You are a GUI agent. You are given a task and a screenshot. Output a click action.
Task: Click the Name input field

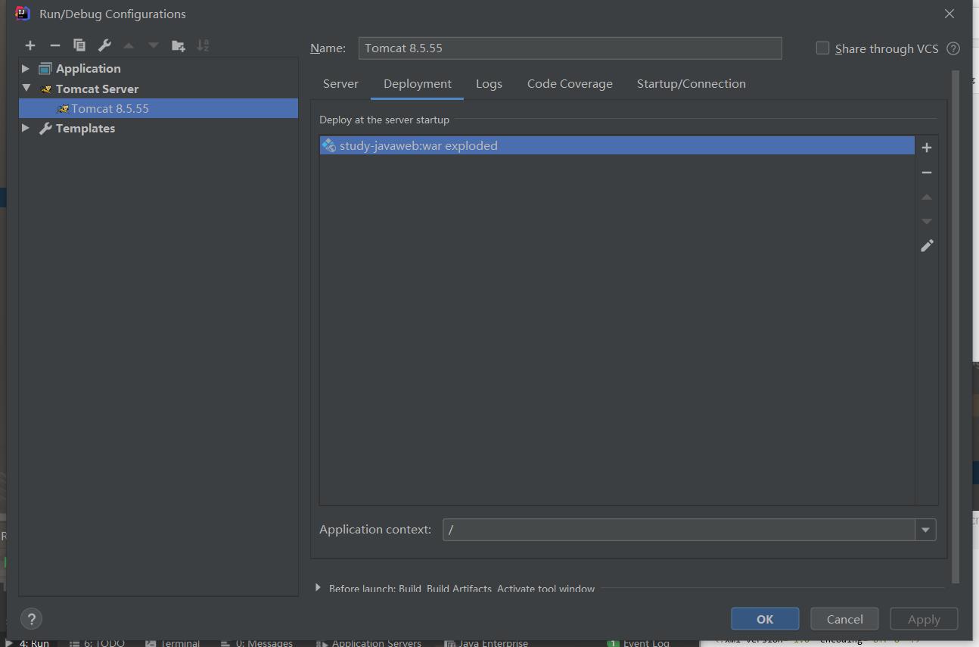pyautogui.click(x=570, y=48)
